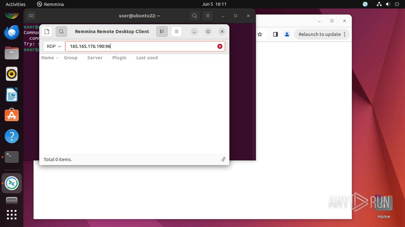Image resolution: width=405 pixels, height=227 pixels.
Task: Open the browser profile avatar
Action: pos(287,34)
